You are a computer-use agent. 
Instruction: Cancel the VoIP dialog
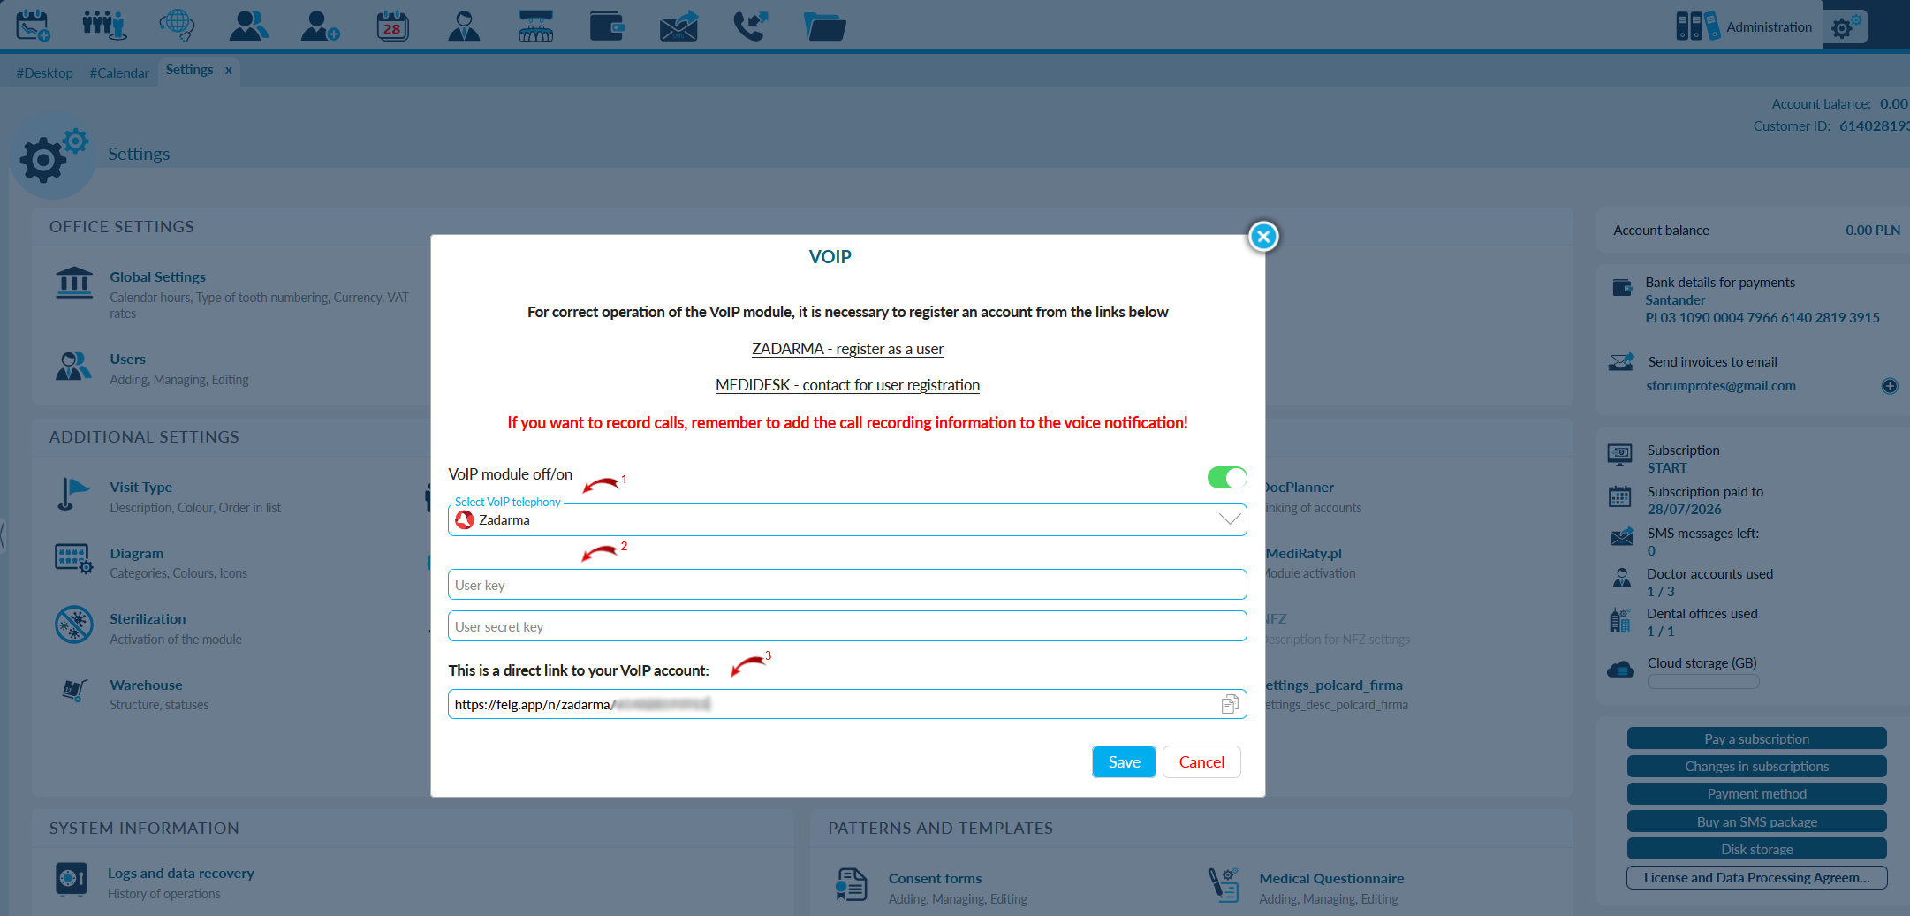pos(1201,761)
